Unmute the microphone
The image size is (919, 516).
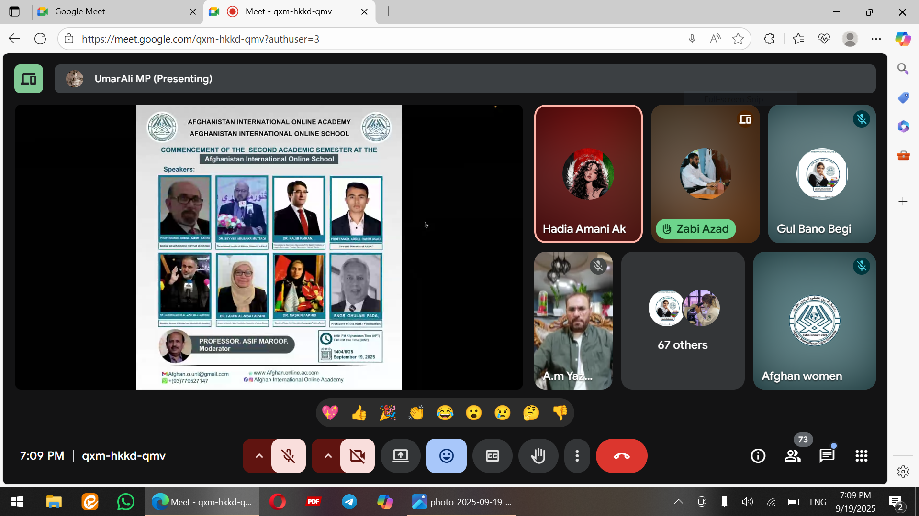coord(288,456)
